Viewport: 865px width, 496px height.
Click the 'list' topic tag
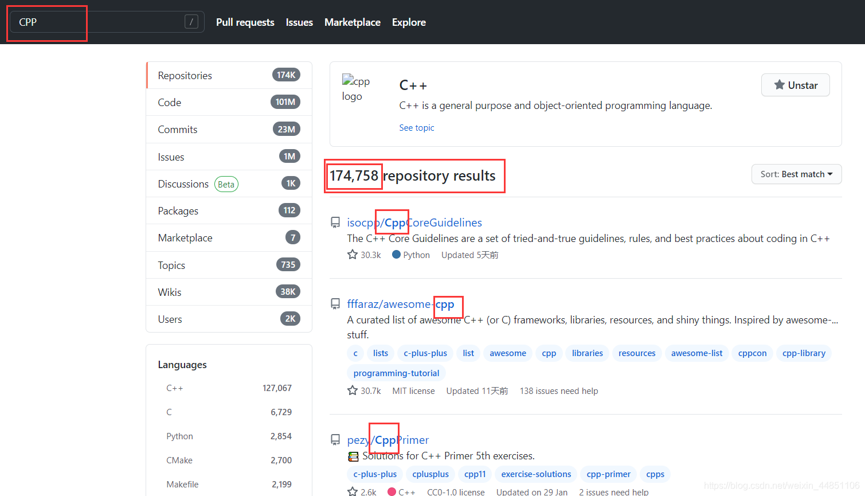pyautogui.click(x=468, y=353)
